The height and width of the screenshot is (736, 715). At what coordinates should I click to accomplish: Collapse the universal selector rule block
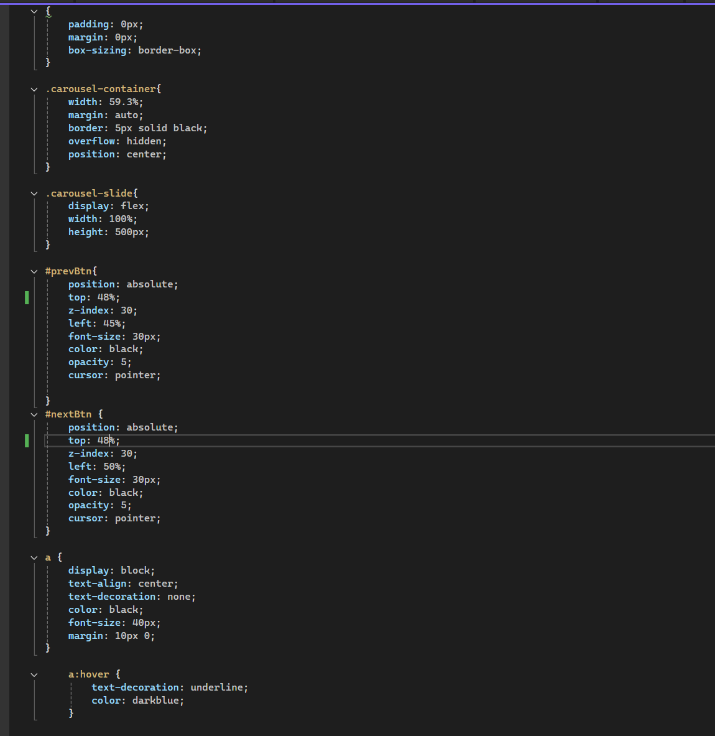34,11
